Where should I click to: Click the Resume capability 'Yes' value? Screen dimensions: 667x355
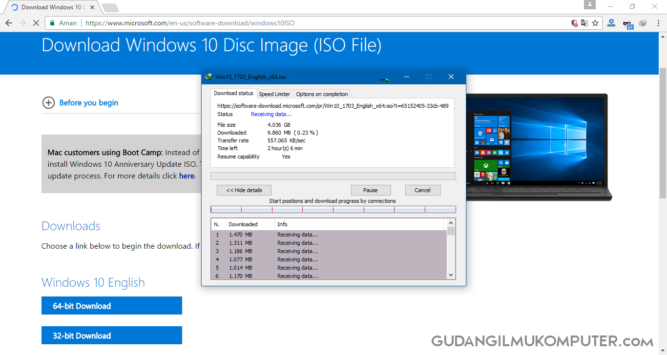click(286, 157)
